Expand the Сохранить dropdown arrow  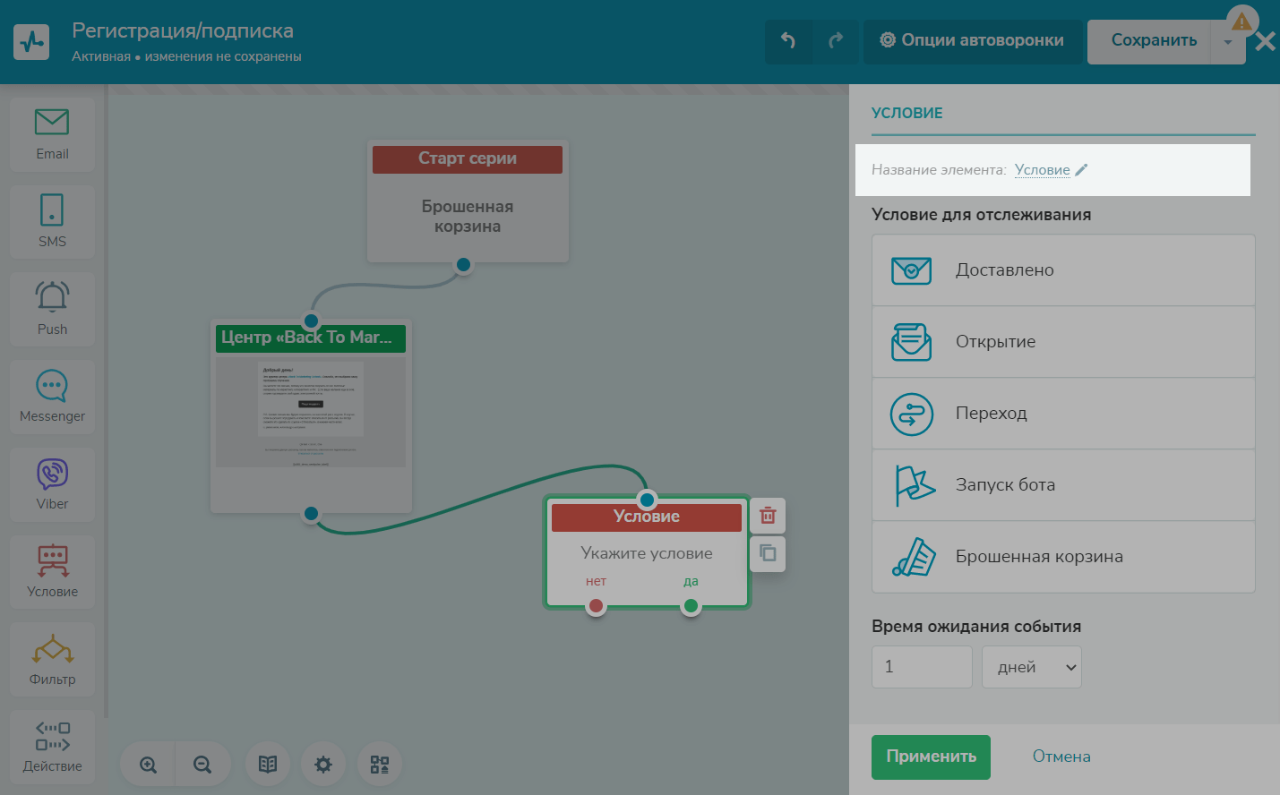1227,42
